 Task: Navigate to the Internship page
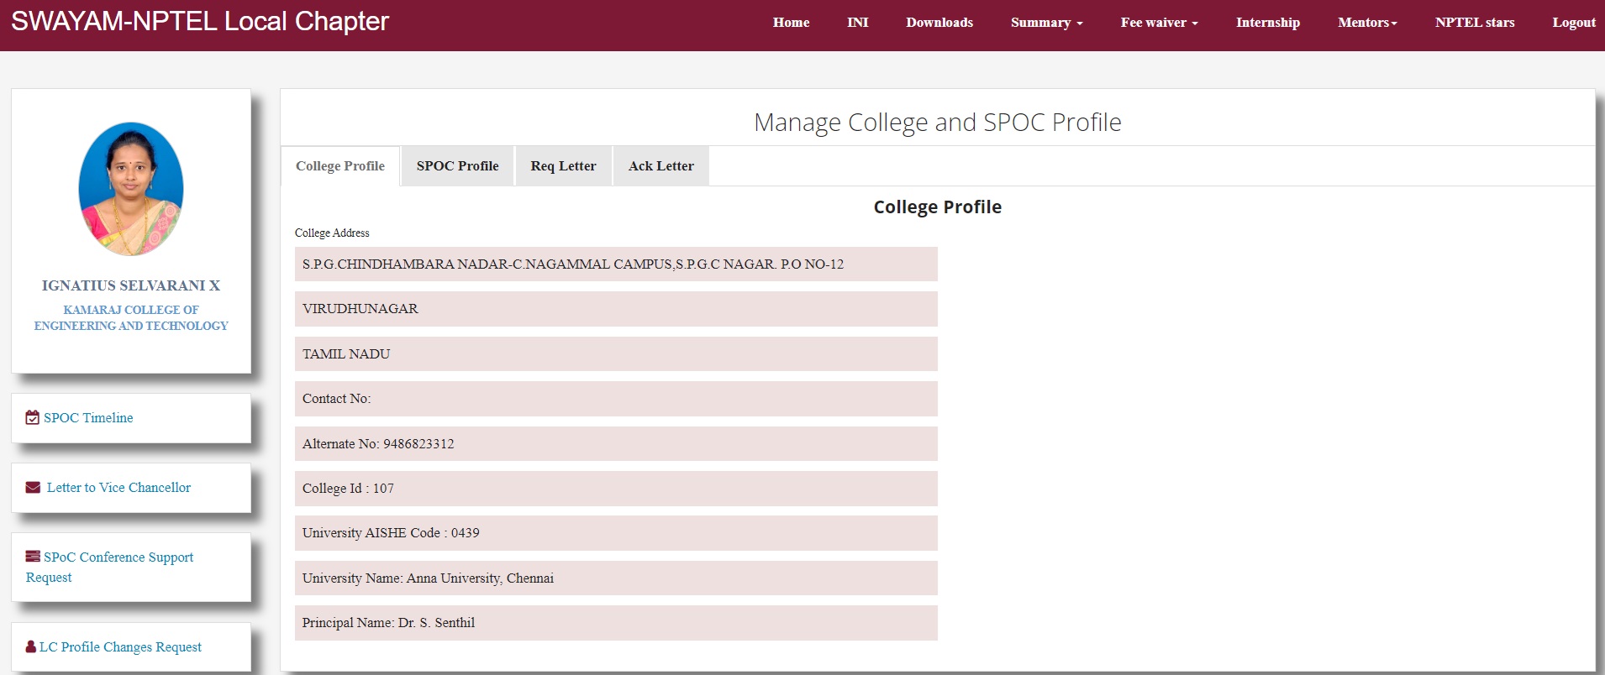1267,23
